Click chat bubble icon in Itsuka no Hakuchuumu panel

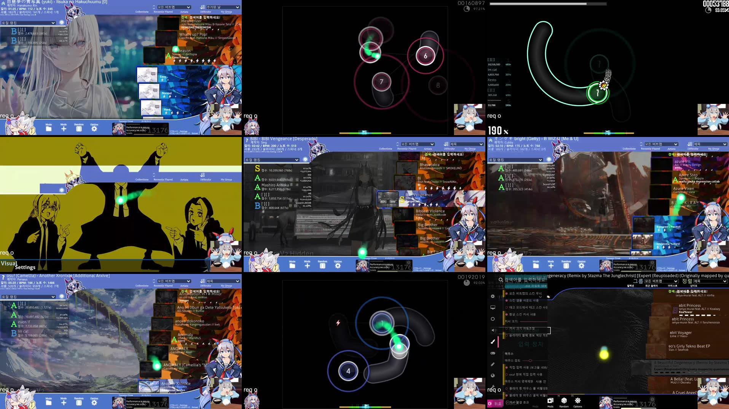[x=62, y=23]
